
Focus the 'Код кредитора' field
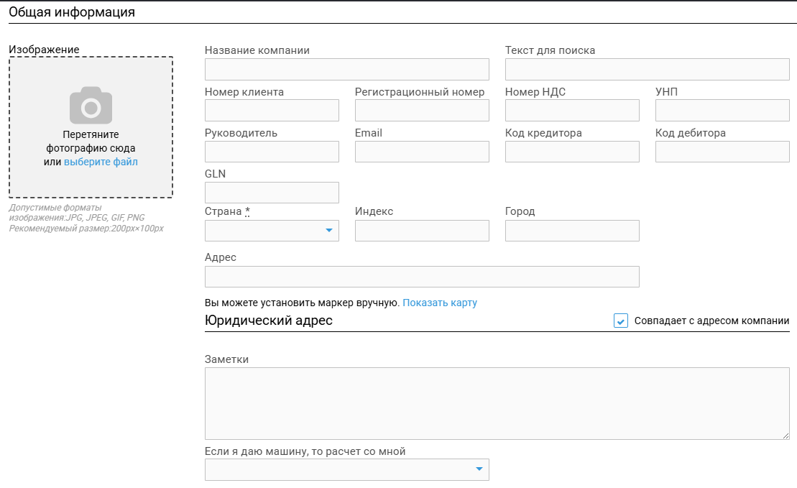(x=572, y=152)
